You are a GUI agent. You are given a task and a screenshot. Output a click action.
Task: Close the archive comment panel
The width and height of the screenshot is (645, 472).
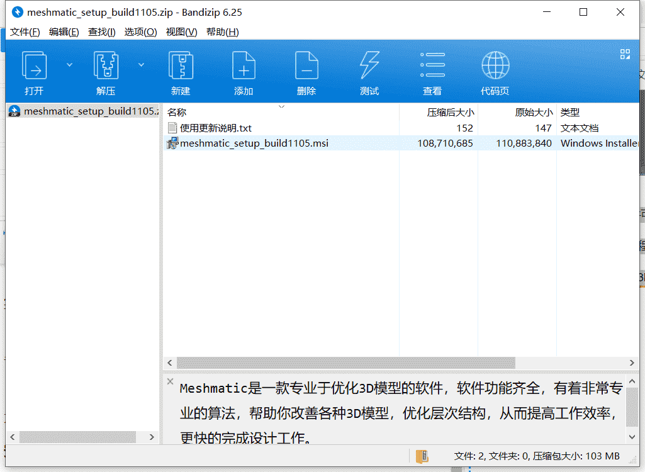point(171,381)
